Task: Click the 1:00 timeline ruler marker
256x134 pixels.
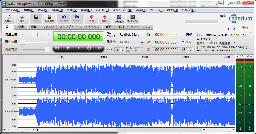Action: pyautogui.click(x=104, y=57)
